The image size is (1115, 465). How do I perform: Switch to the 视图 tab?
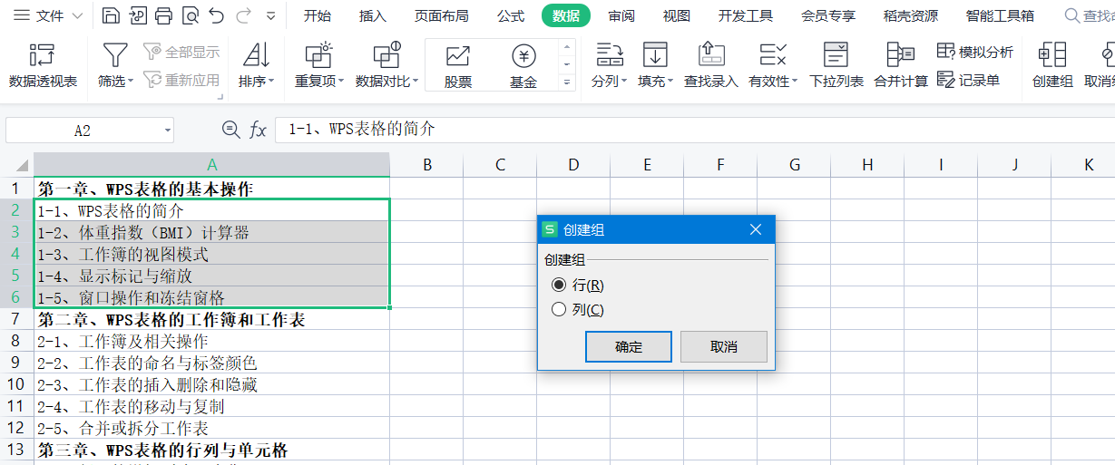(x=676, y=15)
